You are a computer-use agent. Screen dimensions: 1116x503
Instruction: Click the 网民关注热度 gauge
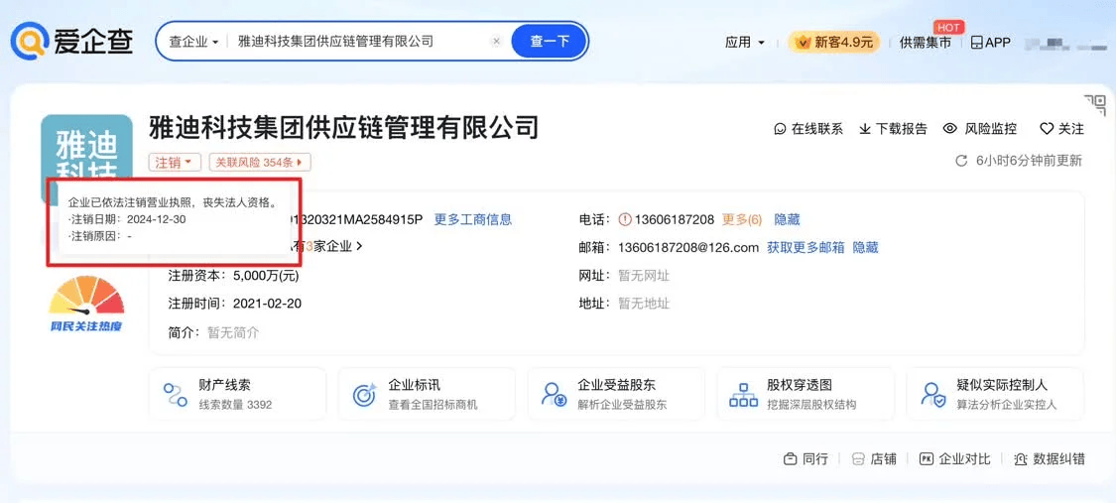click(x=86, y=304)
